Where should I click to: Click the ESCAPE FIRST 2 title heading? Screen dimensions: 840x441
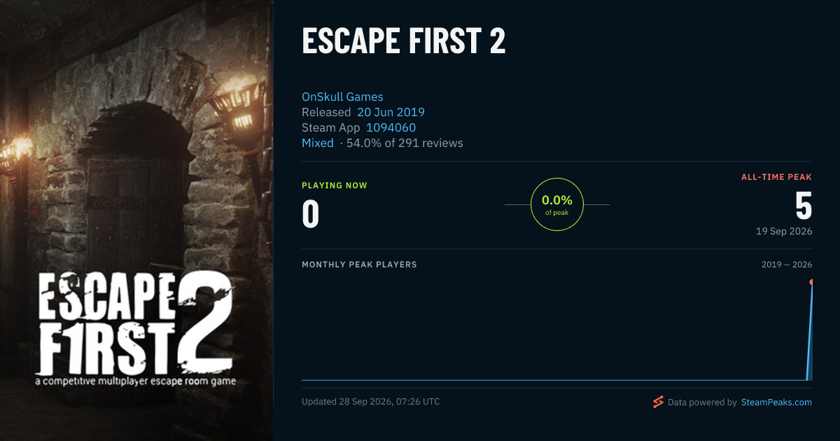click(403, 41)
